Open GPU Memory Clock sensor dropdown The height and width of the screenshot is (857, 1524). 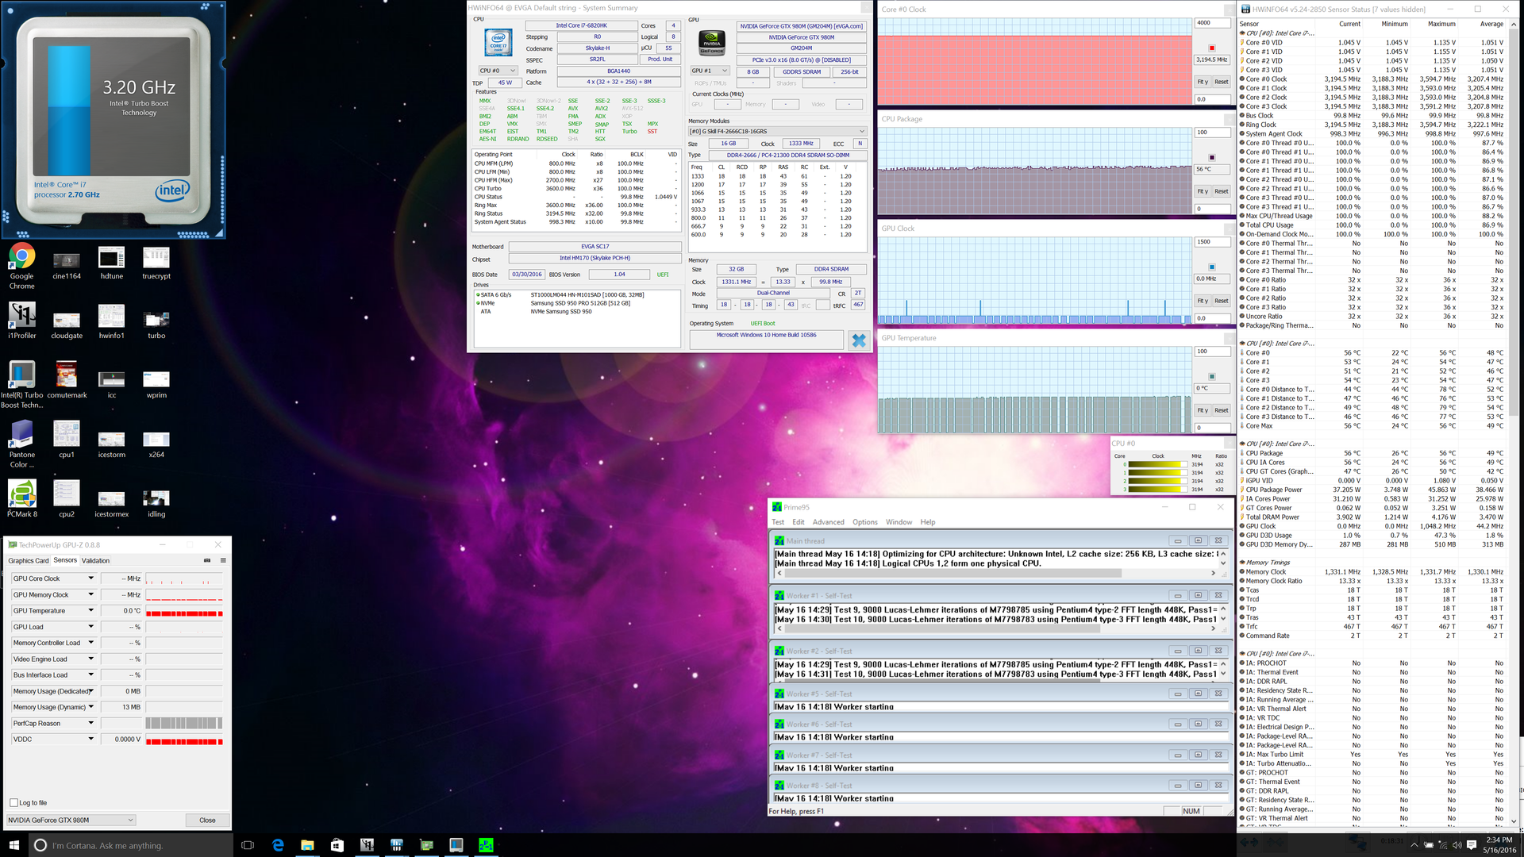pyautogui.click(x=90, y=594)
